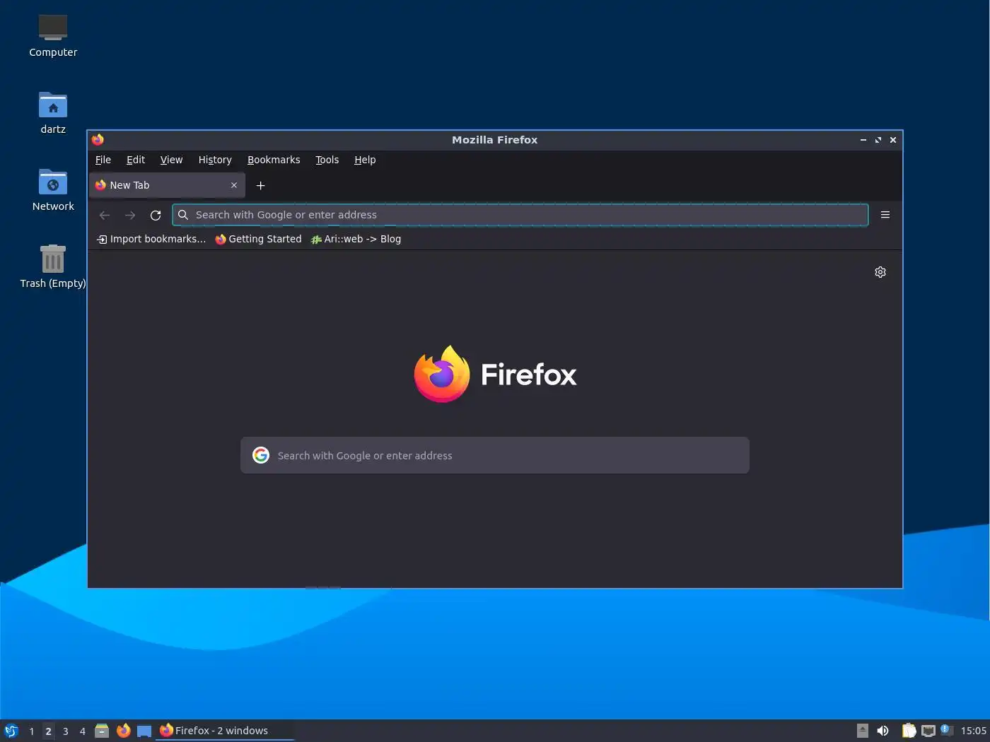Open a new tab with plus button

click(260, 185)
